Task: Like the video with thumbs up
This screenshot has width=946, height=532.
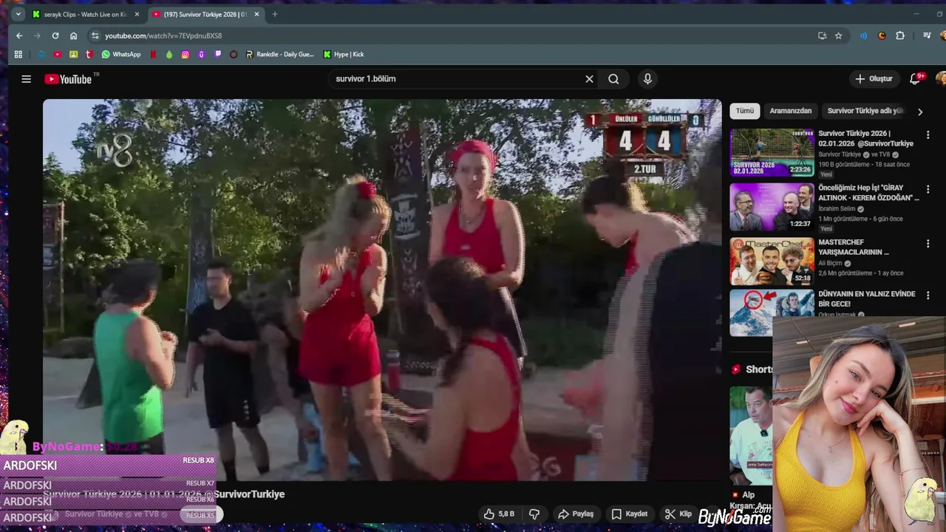Action: pyautogui.click(x=498, y=514)
